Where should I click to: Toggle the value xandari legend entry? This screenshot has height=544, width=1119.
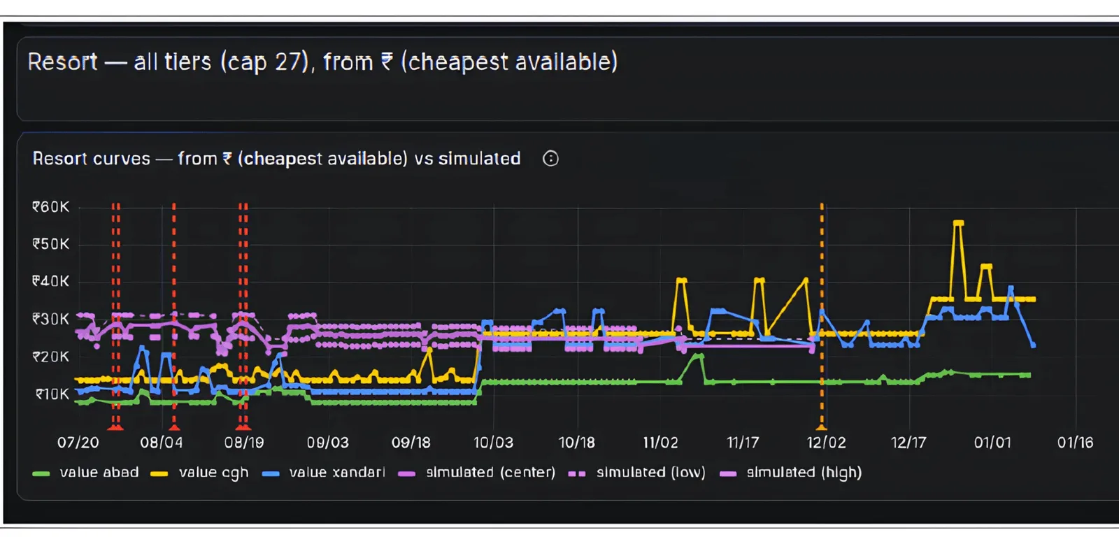[x=324, y=473]
